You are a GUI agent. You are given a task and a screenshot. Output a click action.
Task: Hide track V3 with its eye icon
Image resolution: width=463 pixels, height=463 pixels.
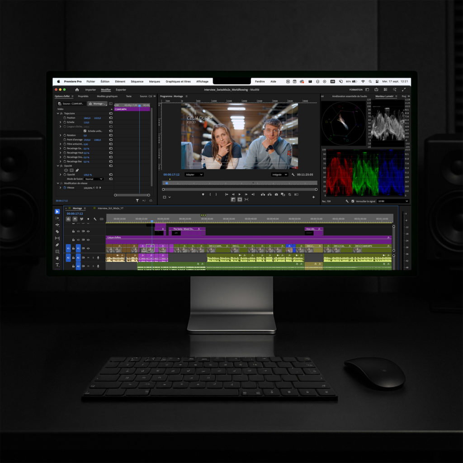coord(88,231)
